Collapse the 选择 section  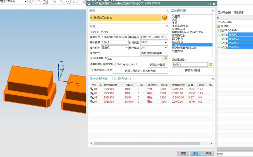coord(167,11)
